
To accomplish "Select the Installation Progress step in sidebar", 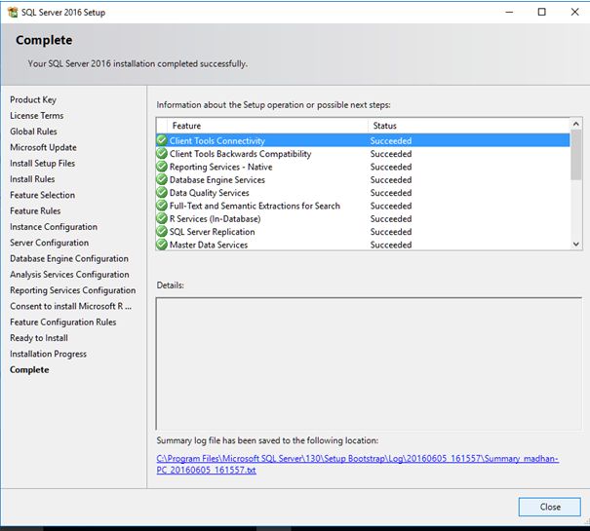I will (48, 354).
